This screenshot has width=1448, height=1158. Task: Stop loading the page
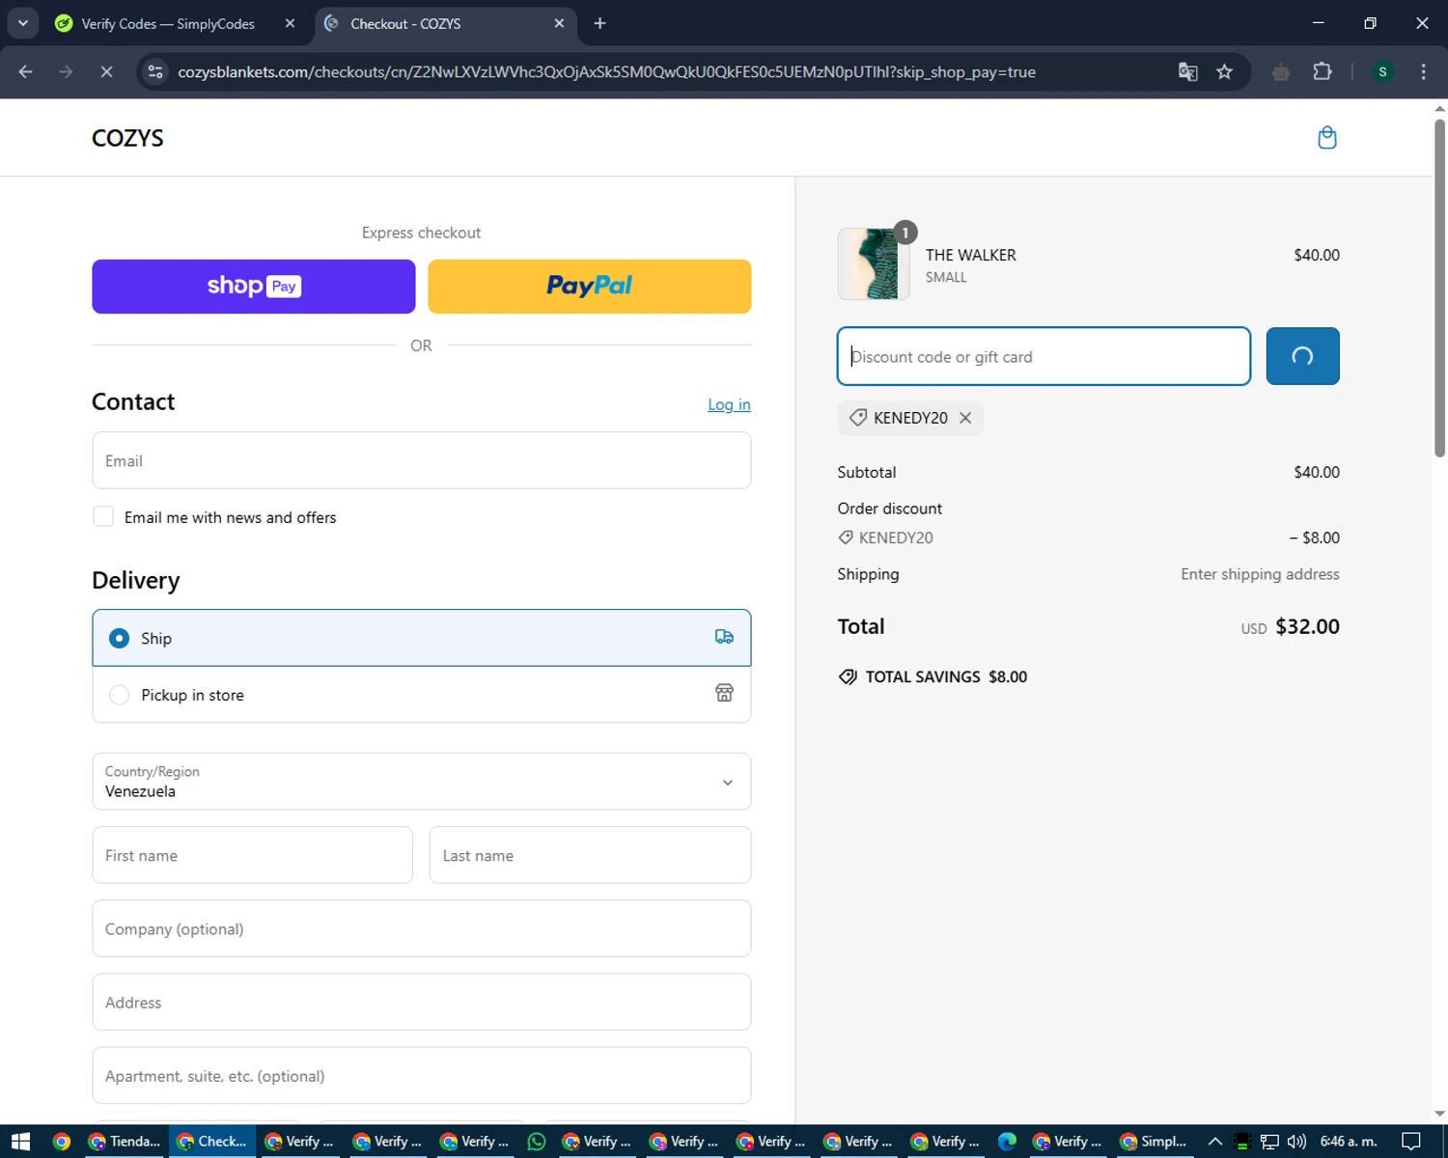point(106,72)
